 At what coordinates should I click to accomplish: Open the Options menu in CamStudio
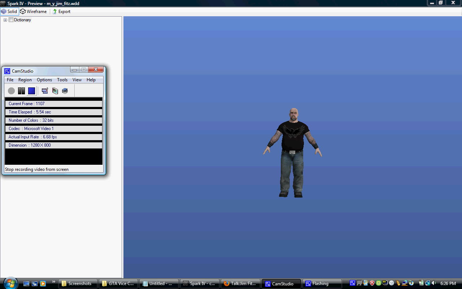(44, 80)
